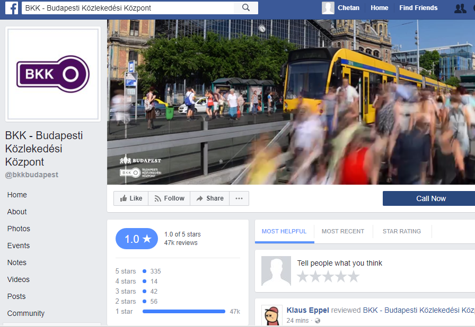Switch to Star Rating tab
The height and width of the screenshot is (327, 475).
(x=402, y=231)
